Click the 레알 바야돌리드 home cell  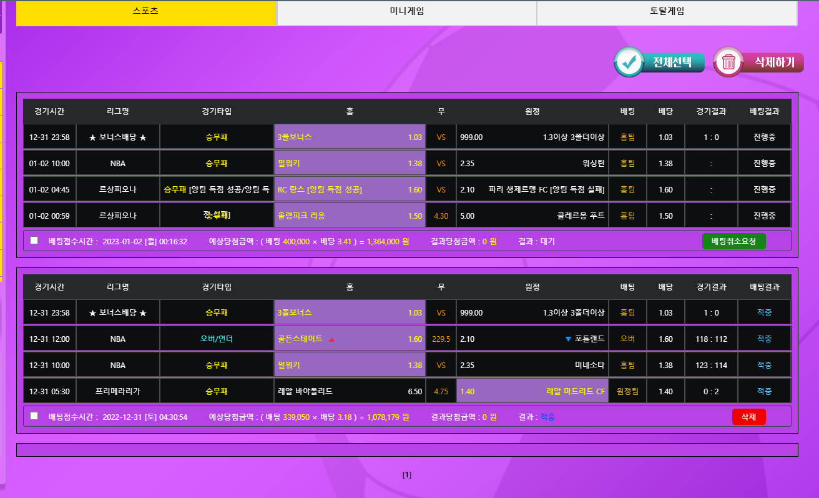click(349, 392)
